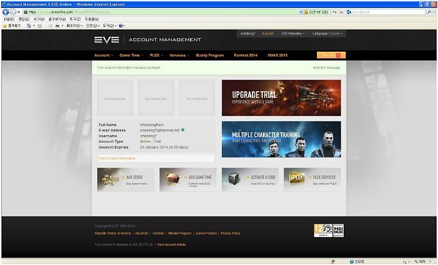
Task: Click the EVE logo
Action: tap(106, 40)
